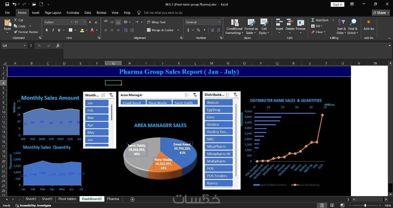Click the Tell me search box
The image size is (393, 208).
point(163,13)
